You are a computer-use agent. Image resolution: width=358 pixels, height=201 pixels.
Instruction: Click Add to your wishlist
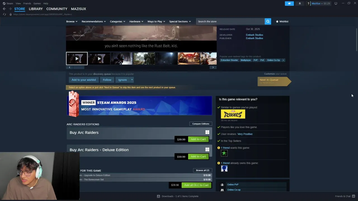[84, 80]
